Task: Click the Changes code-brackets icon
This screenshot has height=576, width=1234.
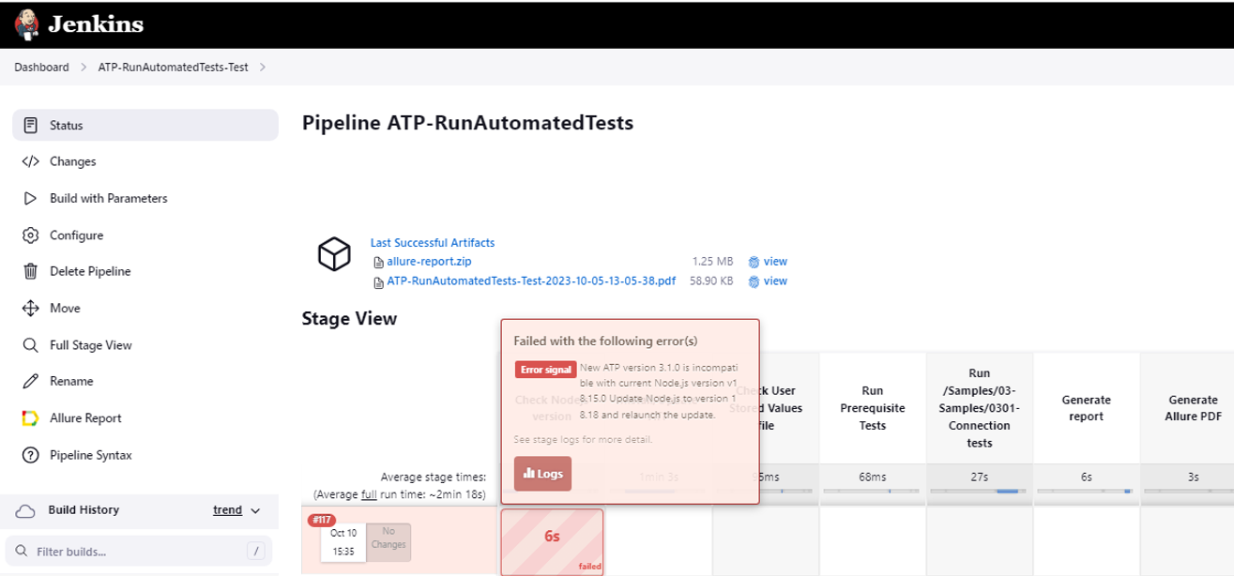Action: click(x=30, y=162)
